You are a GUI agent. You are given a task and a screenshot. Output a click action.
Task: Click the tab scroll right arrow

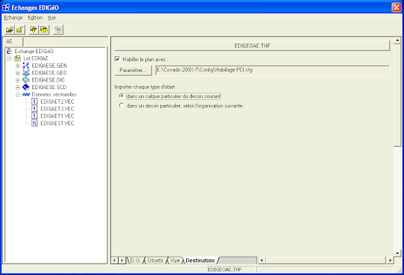point(122,260)
